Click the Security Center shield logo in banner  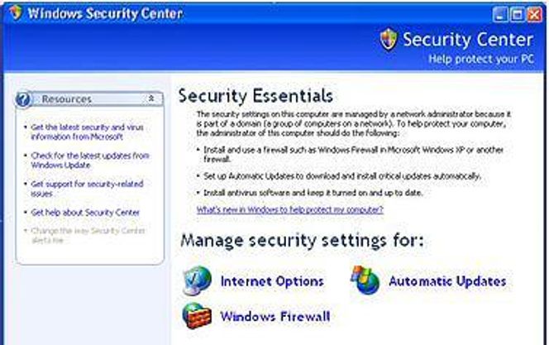click(389, 39)
